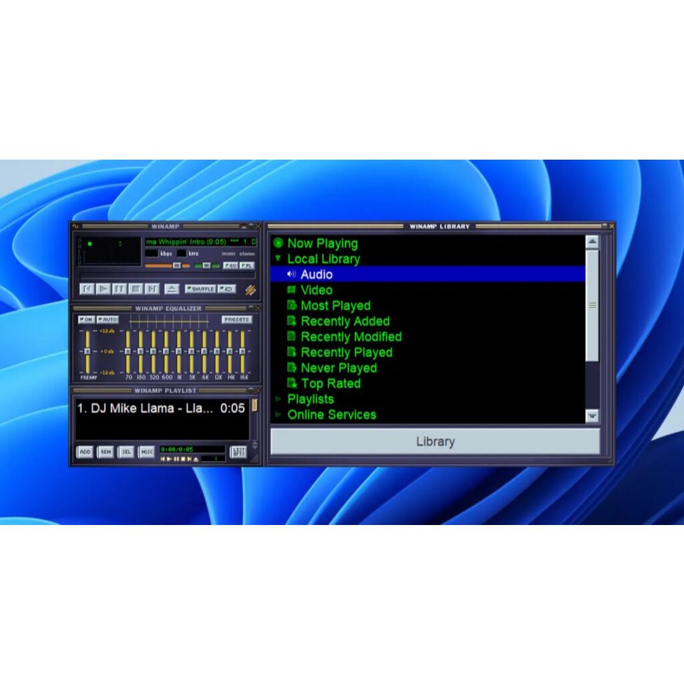Image resolution: width=684 pixels, height=684 pixels.
Task: Open the playlist ADD menu
Action: point(85,452)
